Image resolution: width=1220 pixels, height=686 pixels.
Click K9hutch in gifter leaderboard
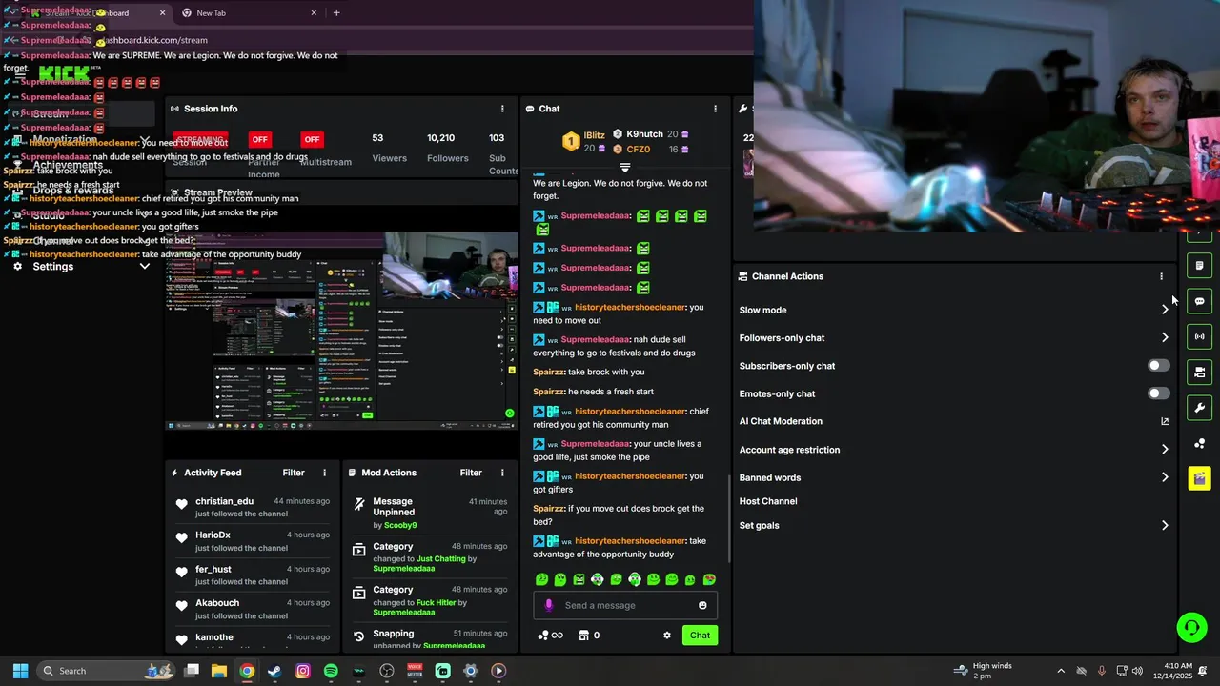click(x=644, y=134)
